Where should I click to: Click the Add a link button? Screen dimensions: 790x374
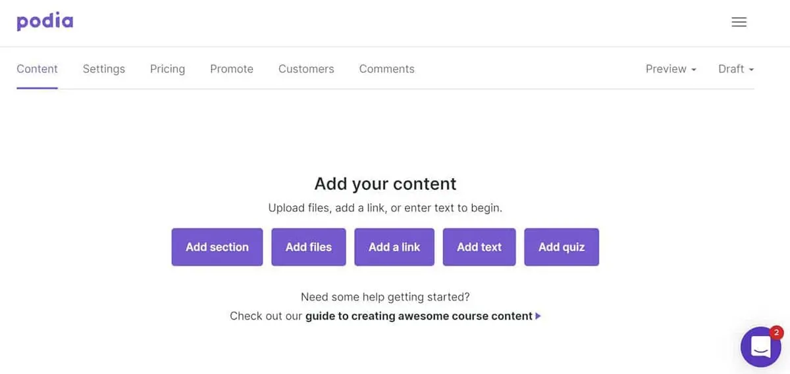click(x=394, y=247)
